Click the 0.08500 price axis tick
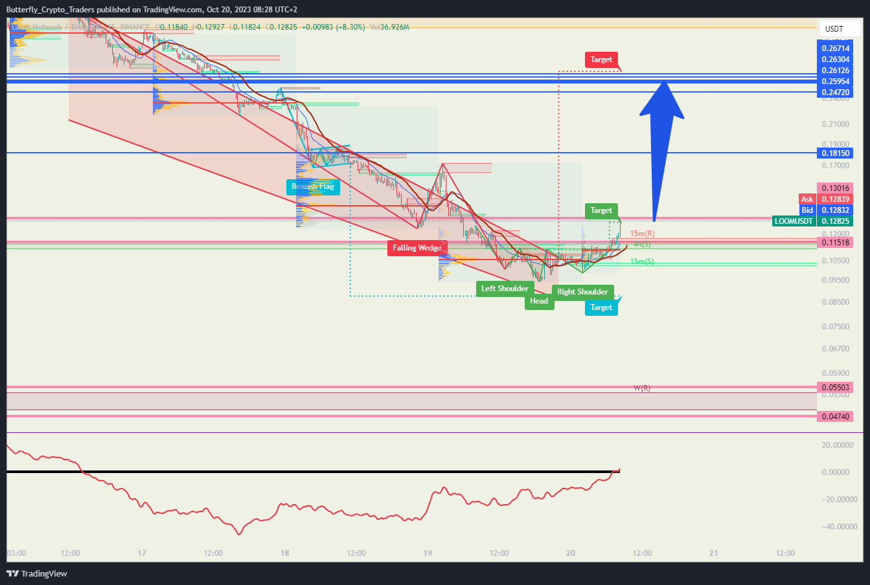870x585 pixels. (x=836, y=302)
